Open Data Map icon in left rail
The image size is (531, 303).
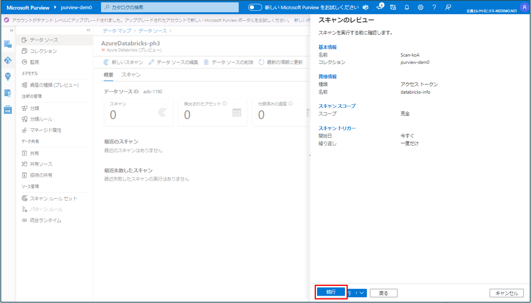point(8,60)
